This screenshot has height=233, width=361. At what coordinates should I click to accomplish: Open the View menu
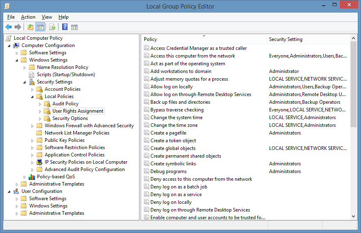coord(47,17)
